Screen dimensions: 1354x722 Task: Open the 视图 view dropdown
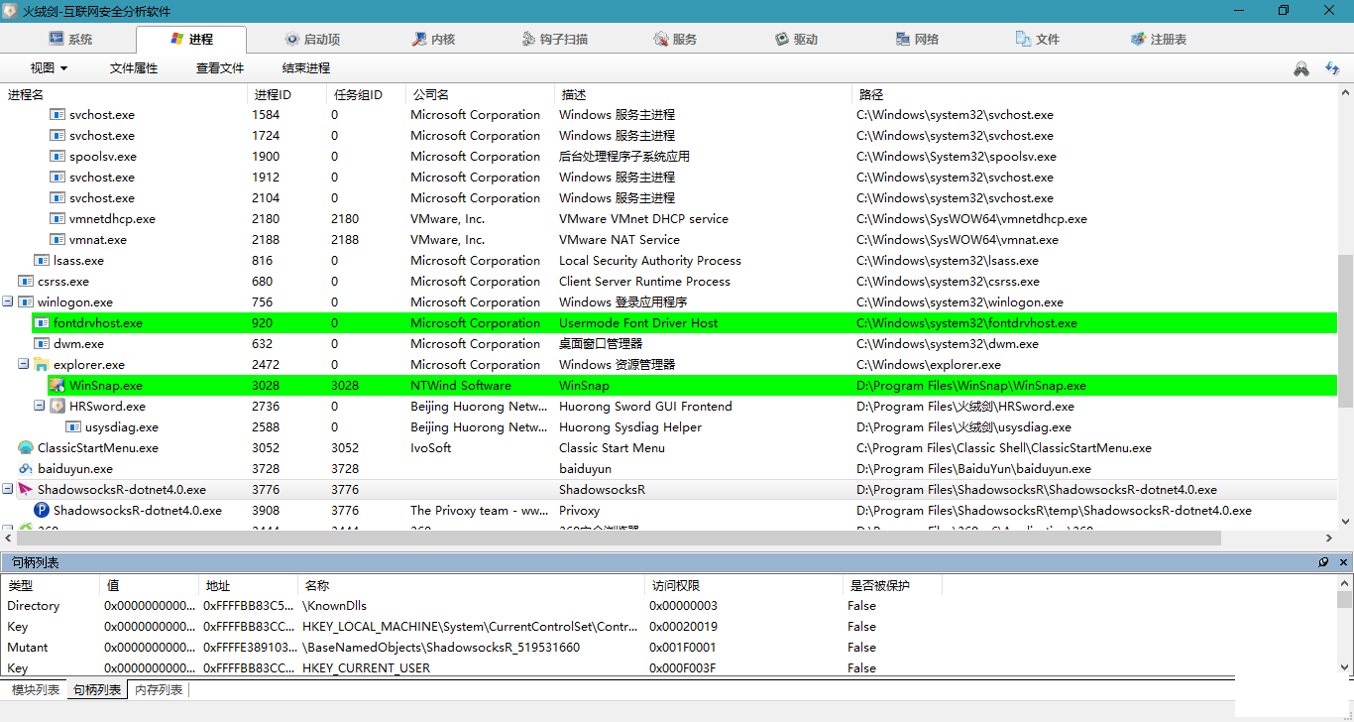pos(49,68)
